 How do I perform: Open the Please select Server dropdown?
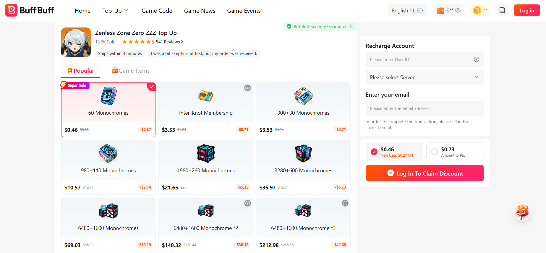pyautogui.click(x=425, y=77)
